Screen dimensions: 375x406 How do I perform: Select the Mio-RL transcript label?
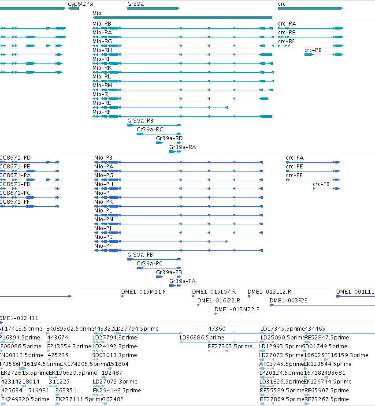pyautogui.click(x=102, y=77)
